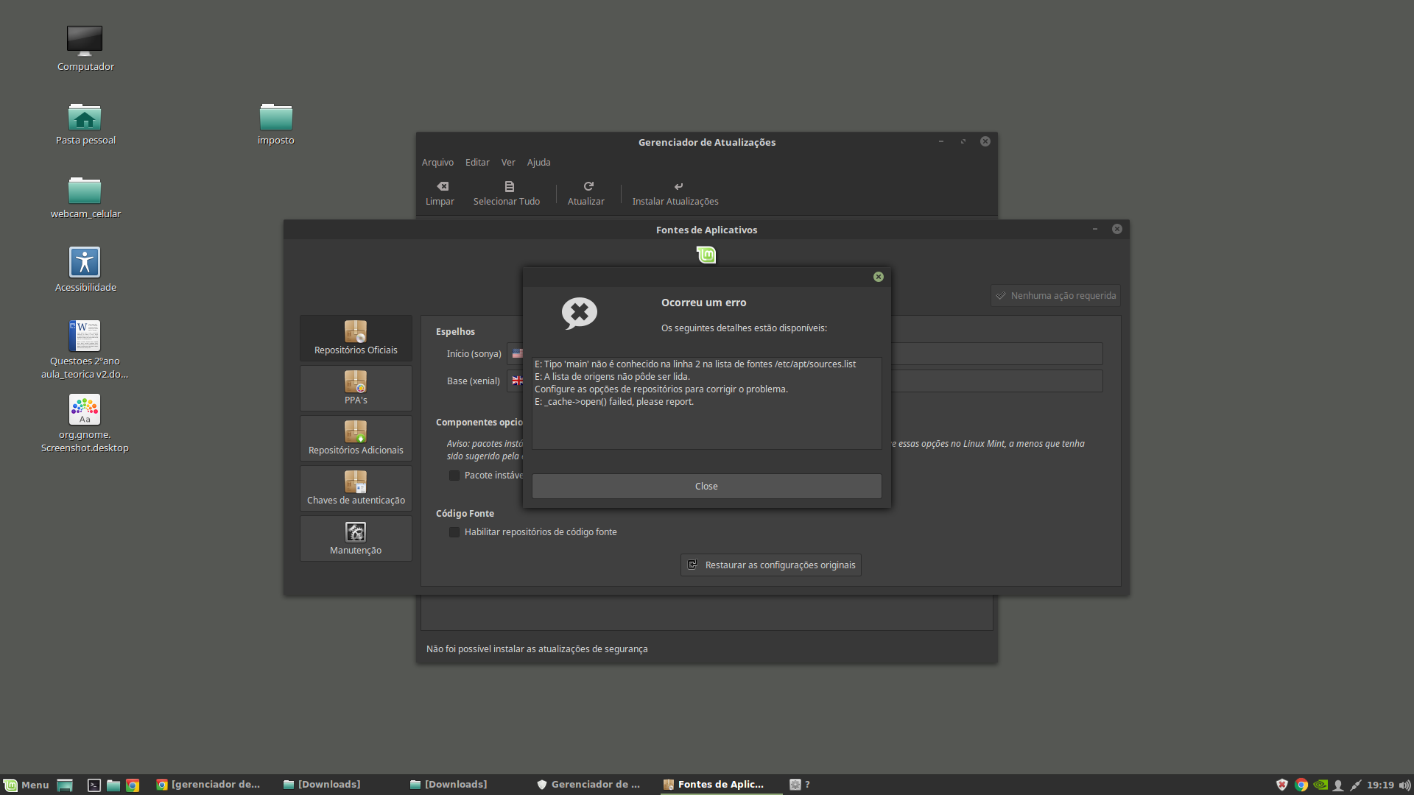Screen dimensions: 1414x795
Task: Click Limpar toolbar icon
Action: click(440, 194)
